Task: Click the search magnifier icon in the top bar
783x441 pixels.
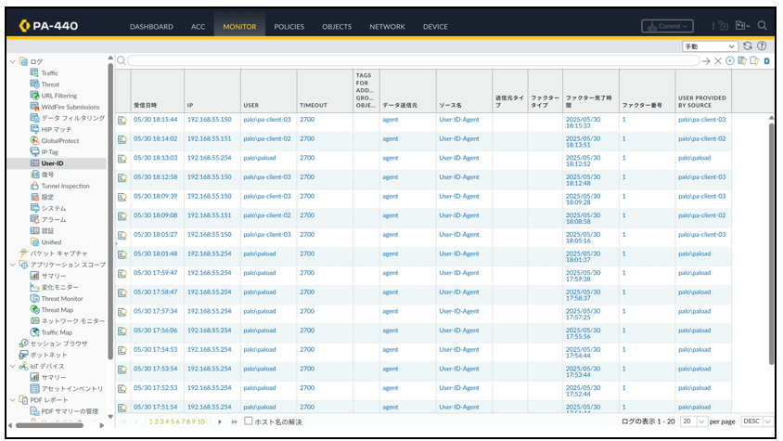Action: pyautogui.click(x=762, y=25)
